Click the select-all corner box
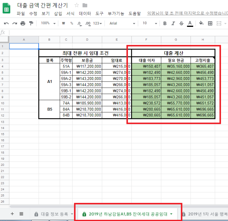 (4, 39)
